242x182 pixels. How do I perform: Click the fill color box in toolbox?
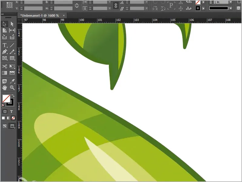click(x=6, y=99)
